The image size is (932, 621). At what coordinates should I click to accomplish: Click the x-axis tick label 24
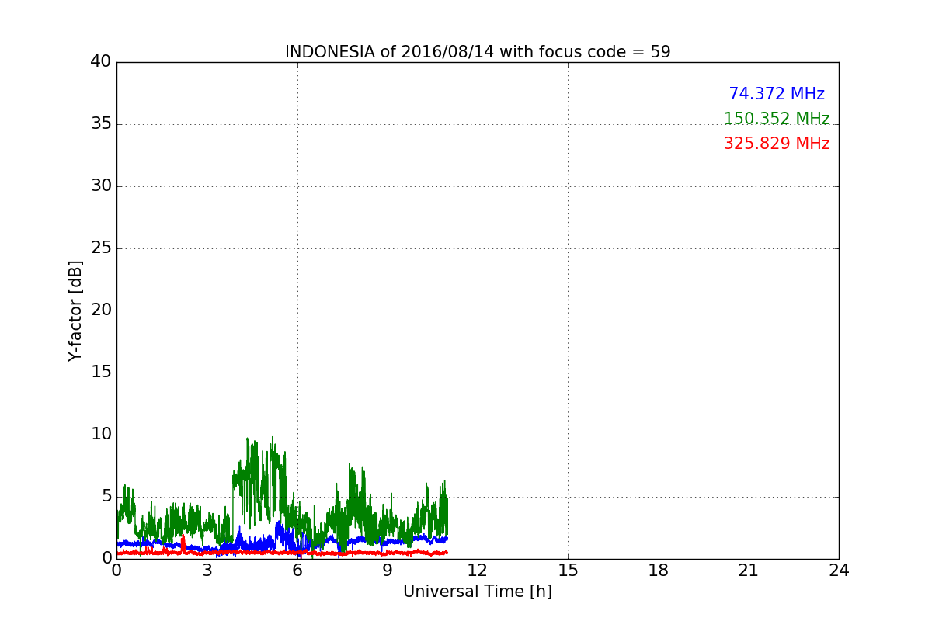[x=839, y=570]
